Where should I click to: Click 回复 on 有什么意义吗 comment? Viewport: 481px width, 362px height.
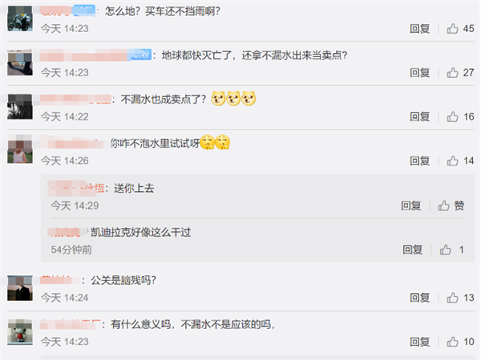click(x=419, y=341)
